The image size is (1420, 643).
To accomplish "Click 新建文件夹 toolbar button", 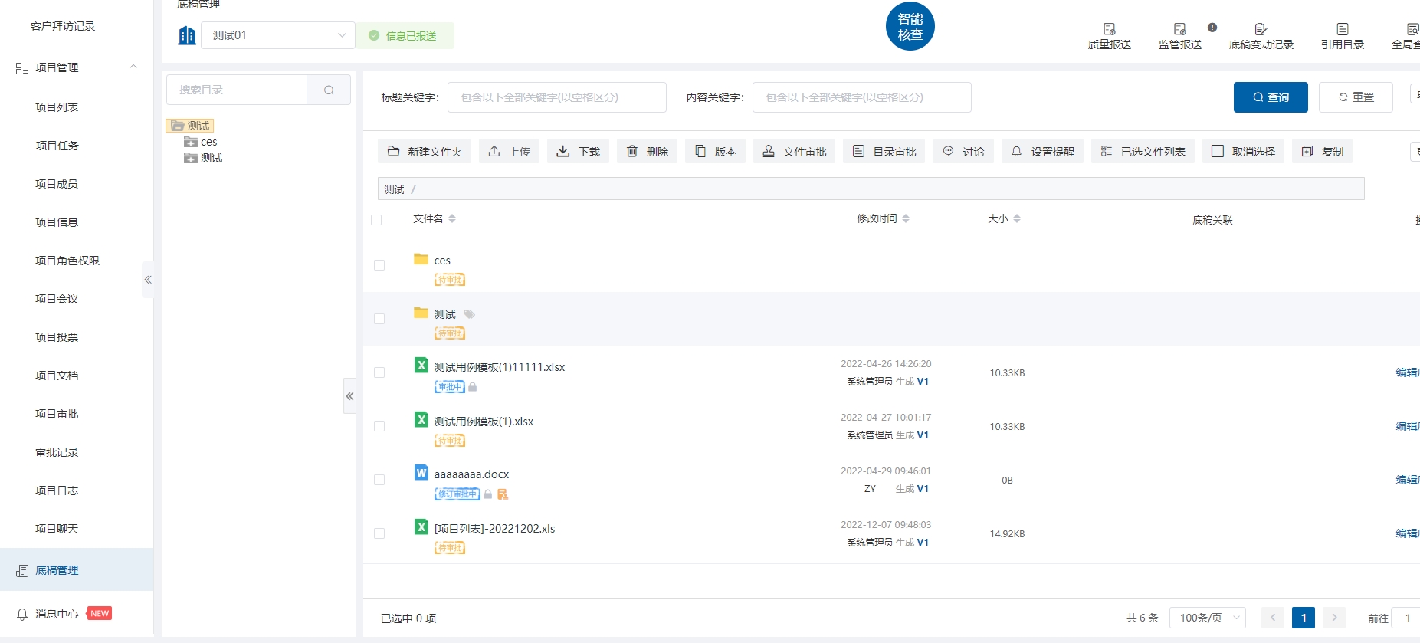I will 425,152.
